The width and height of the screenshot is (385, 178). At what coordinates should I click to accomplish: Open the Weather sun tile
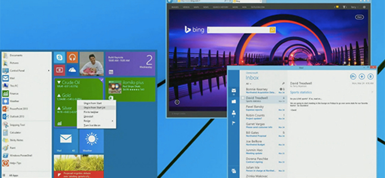(91, 141)
